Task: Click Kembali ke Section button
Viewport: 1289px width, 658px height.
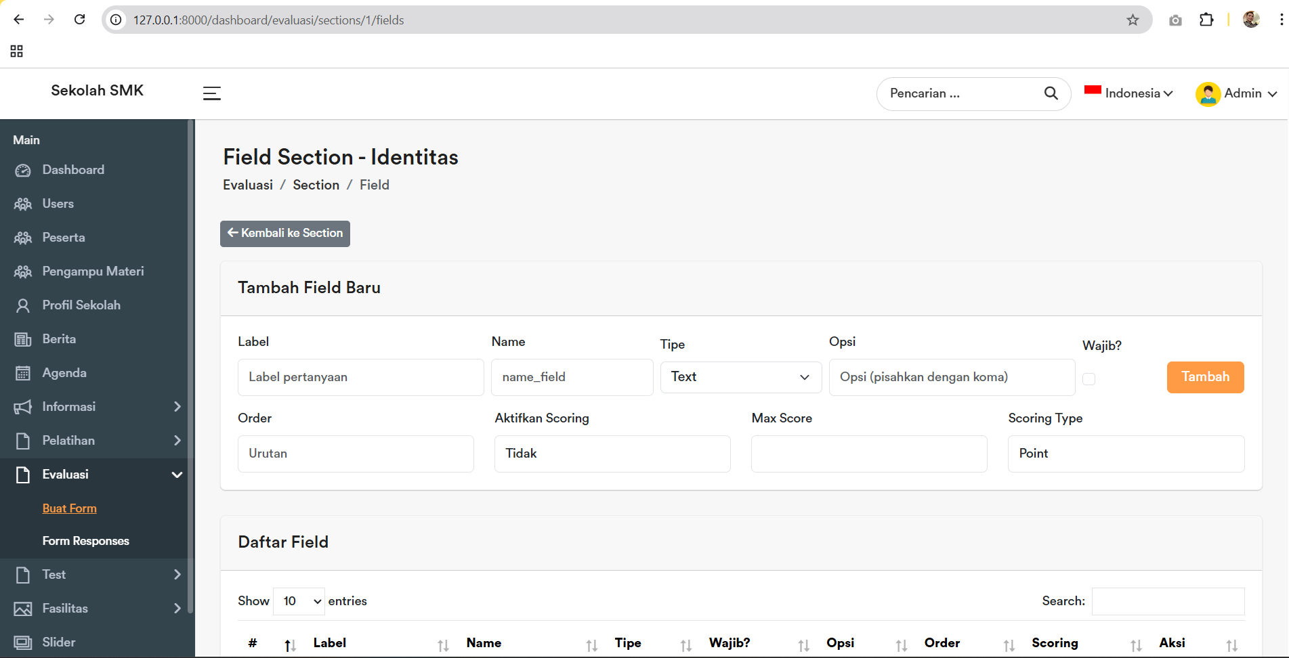Action: click(x=285, y=234)
